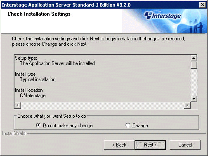Close the installer window
208x156 pixels.
pos(203,5)
